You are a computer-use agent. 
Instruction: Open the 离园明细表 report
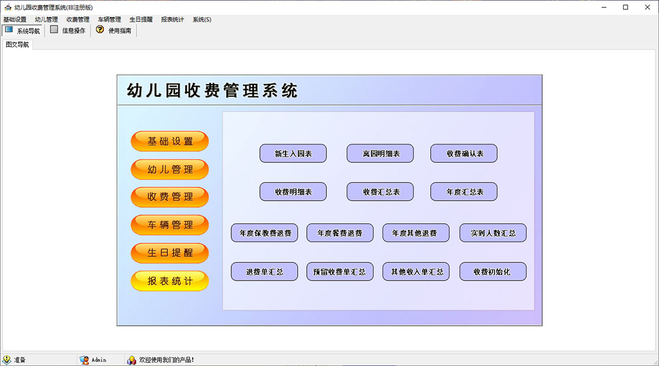tap(380, 153)
